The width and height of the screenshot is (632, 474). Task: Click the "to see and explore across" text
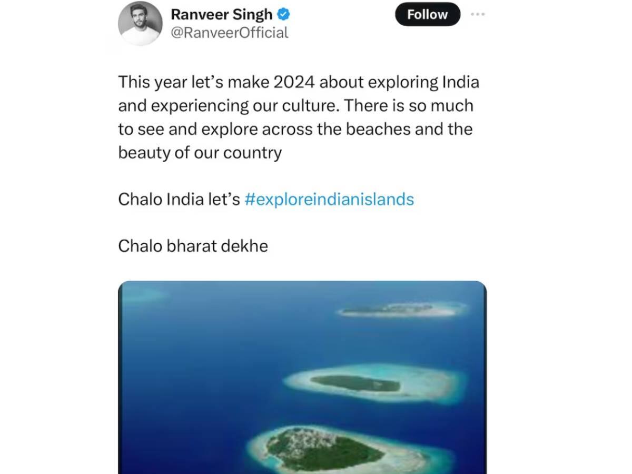click(215, 130)
